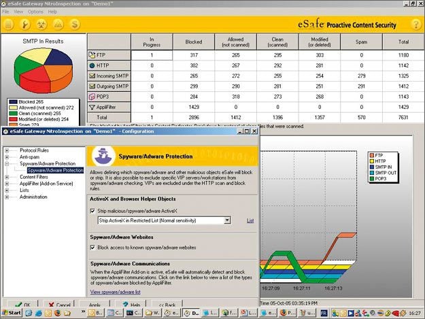
Task: Open the Strip ActiveX sensitivity dropdown
Action: [227, 220]
